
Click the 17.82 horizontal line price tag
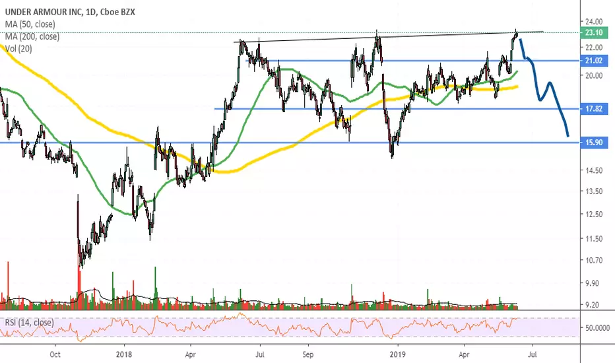point(593,109)
